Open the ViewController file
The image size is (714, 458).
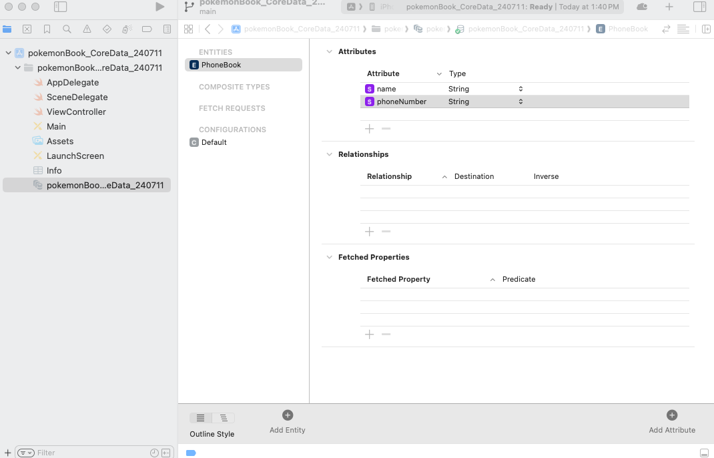point(77,111)
